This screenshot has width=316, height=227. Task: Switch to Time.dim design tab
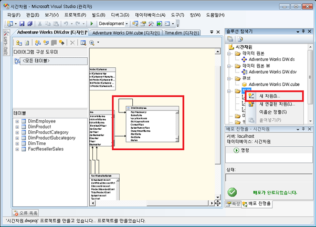pyautogui.click(x=182, y=33)
